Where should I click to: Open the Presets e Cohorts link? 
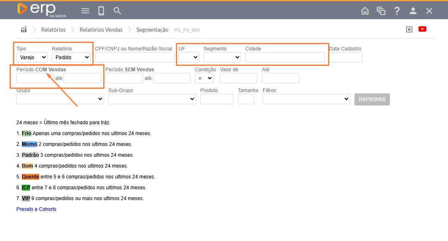click(x=36, y=209)
